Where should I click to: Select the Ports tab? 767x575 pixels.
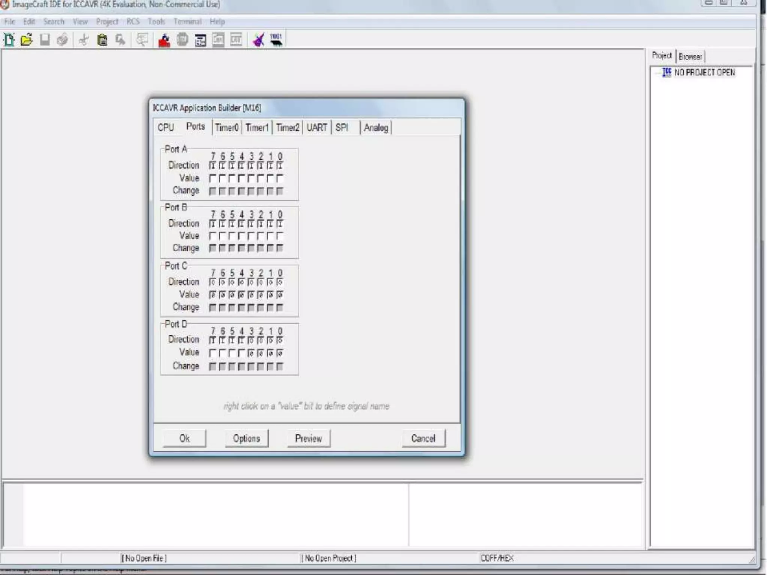pos(195,127)
